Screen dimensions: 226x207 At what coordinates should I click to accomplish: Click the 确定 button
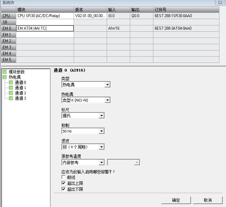176,200
